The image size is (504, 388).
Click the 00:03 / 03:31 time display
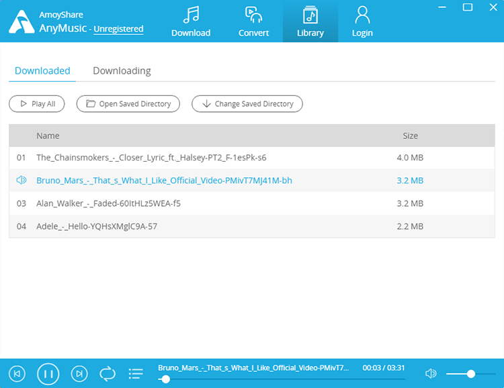point(384,368)
